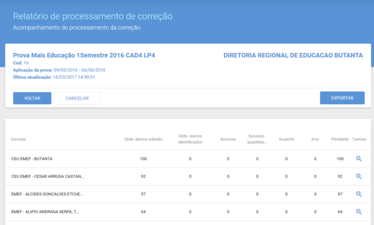The height and width of the screenshot is (225, 374).
Task: Select Qtde. alunos adesão column header
Action: point(143,139)
